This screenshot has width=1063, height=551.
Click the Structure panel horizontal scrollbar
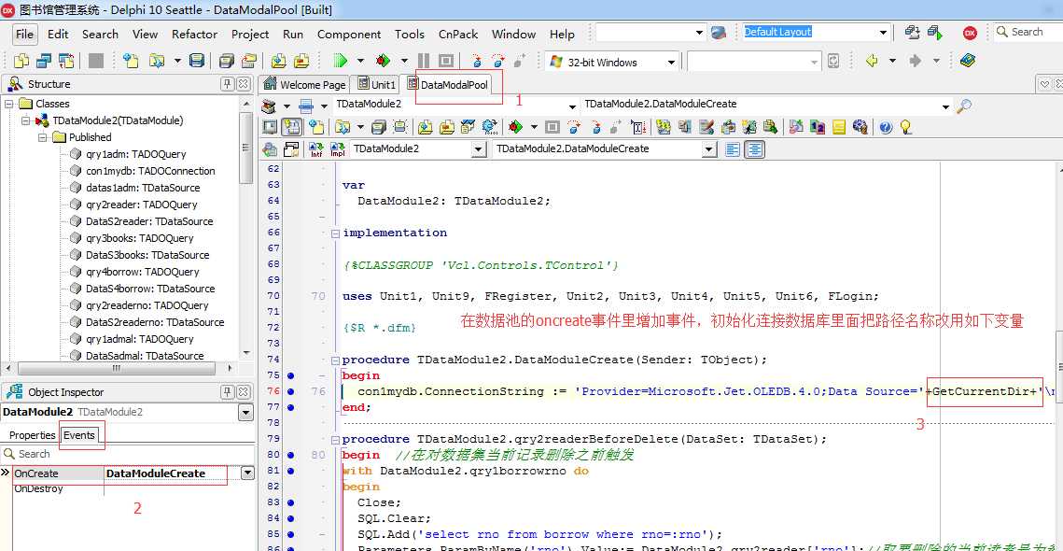(x=116, y=368)
